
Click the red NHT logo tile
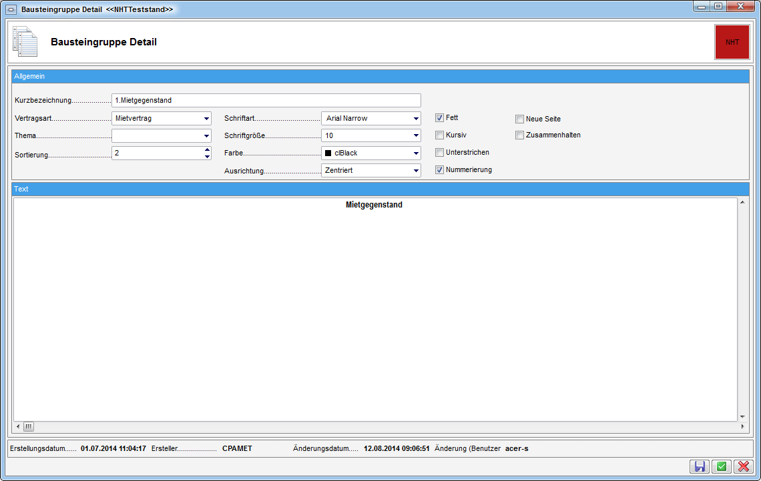click(x=732, y=42)
